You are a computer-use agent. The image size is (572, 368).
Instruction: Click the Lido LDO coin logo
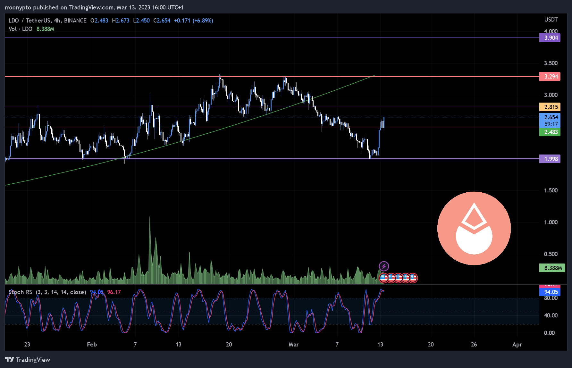point(474,228)
